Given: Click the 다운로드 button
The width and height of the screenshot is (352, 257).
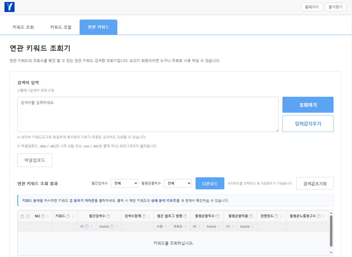Looking at the screenshot, I should click(210, 183).
